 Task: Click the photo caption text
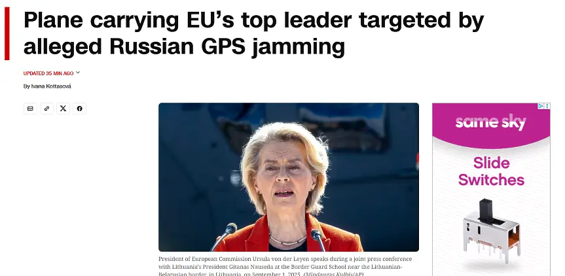click(x=285, y=267)
